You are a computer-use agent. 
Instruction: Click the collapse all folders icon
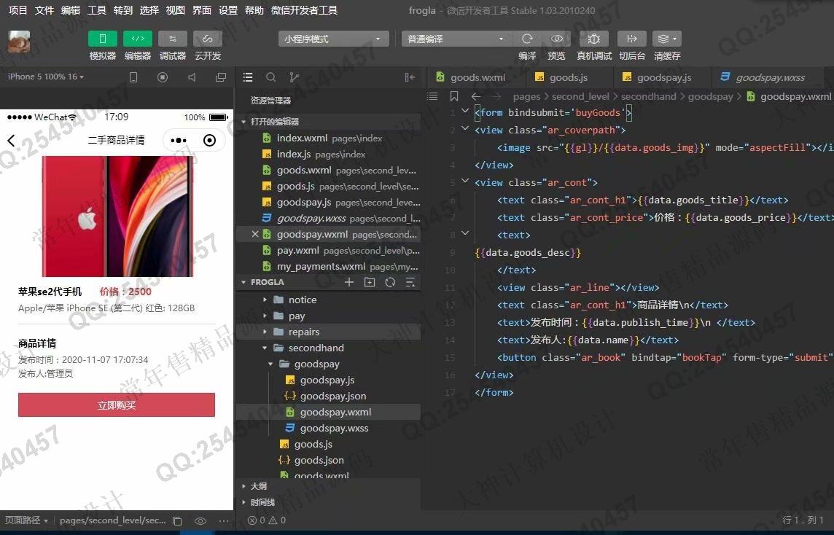point(410,282)
